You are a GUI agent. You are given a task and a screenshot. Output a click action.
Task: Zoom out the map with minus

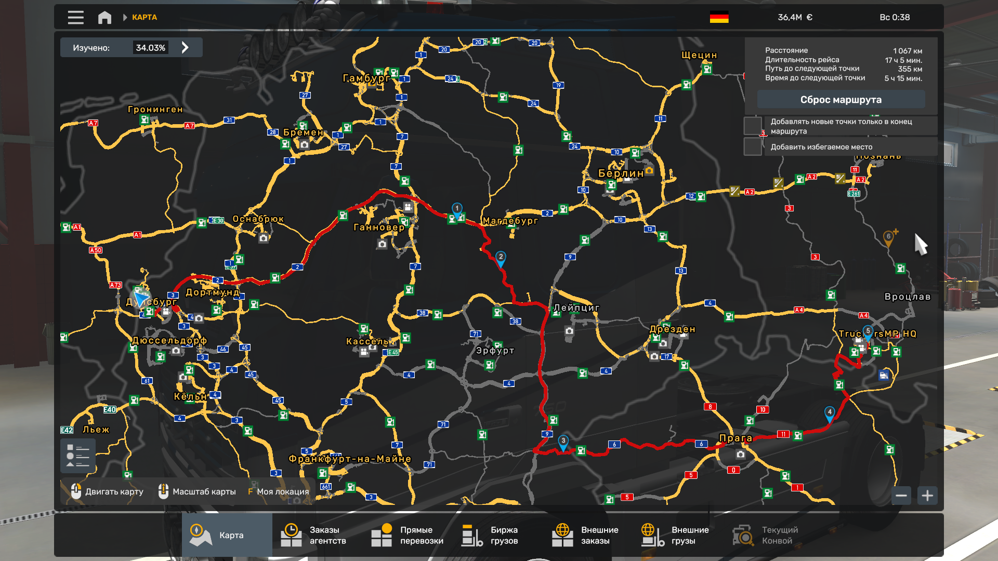901,496
